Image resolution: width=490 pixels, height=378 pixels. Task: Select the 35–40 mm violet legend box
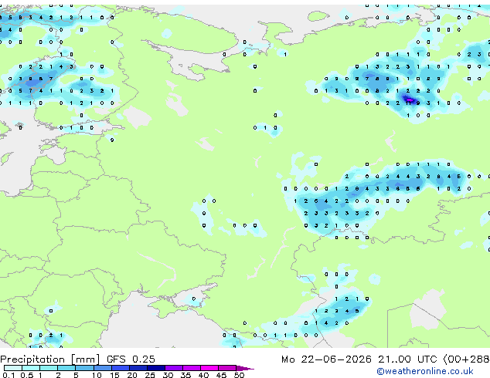[192, 368]
